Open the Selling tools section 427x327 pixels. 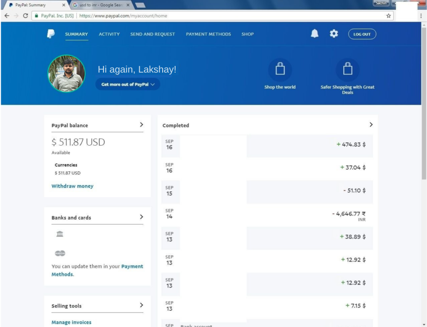pyautogui.click(x=141, y=305)
